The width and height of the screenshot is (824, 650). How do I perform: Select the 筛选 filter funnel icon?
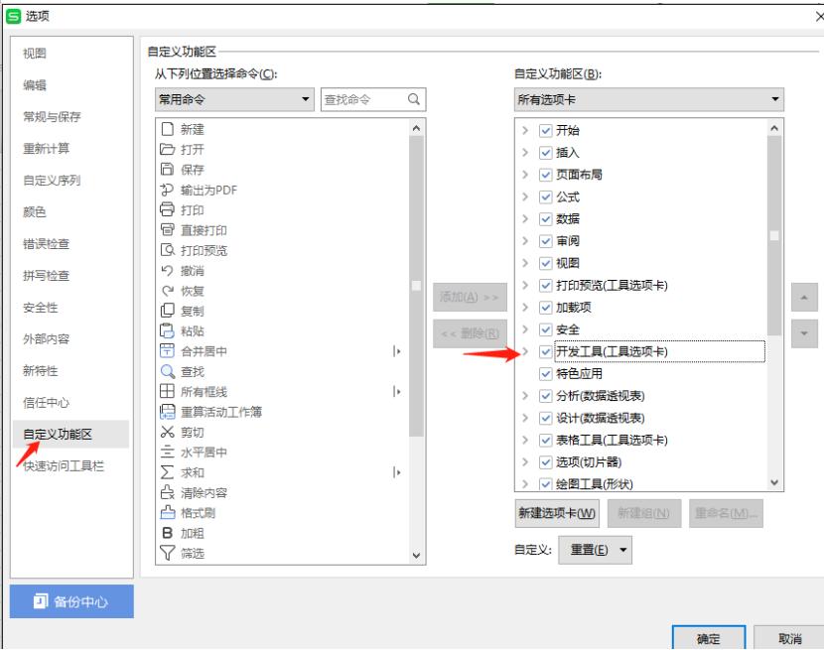coord(167,553)
